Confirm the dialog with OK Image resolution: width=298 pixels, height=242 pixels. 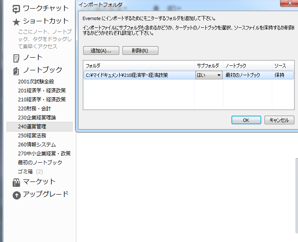pos(246,120)
